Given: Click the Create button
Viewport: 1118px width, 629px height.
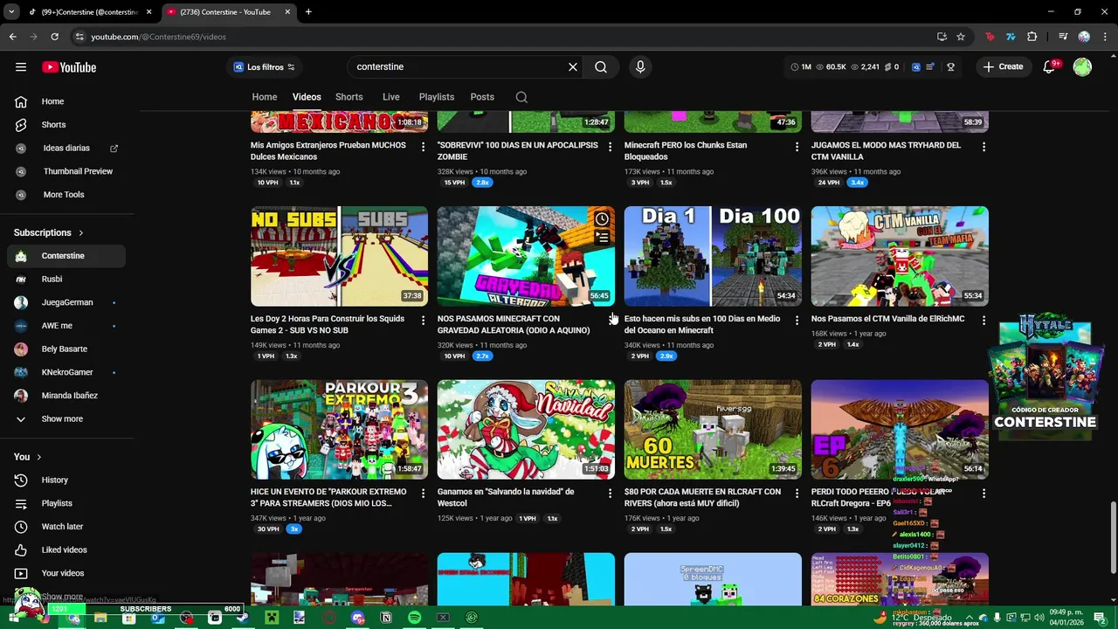Looking at the screenshot, I should pos(1003,67).
